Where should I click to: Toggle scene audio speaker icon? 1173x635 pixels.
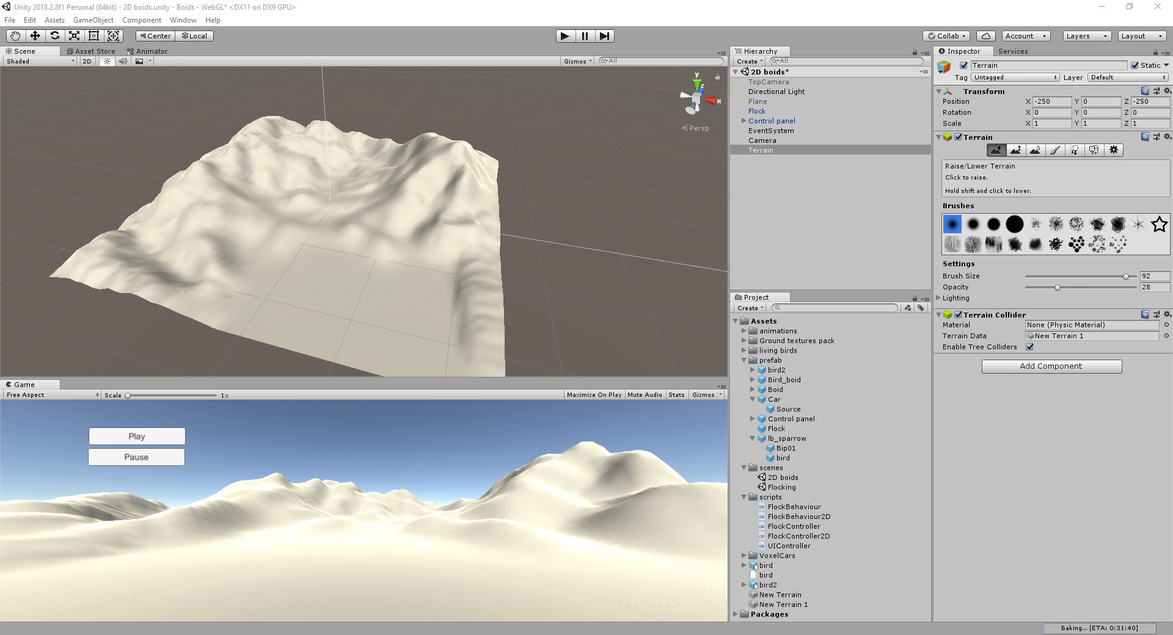tap(123, 61)
